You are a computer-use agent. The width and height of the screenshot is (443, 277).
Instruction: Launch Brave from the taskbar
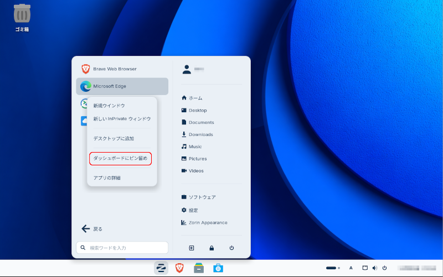pos(179,268)
